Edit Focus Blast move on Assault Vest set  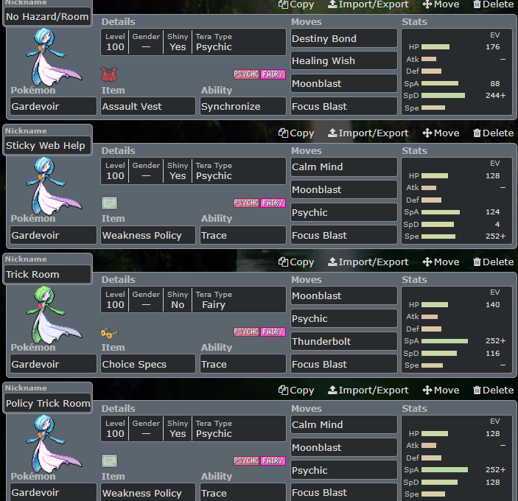344,106
